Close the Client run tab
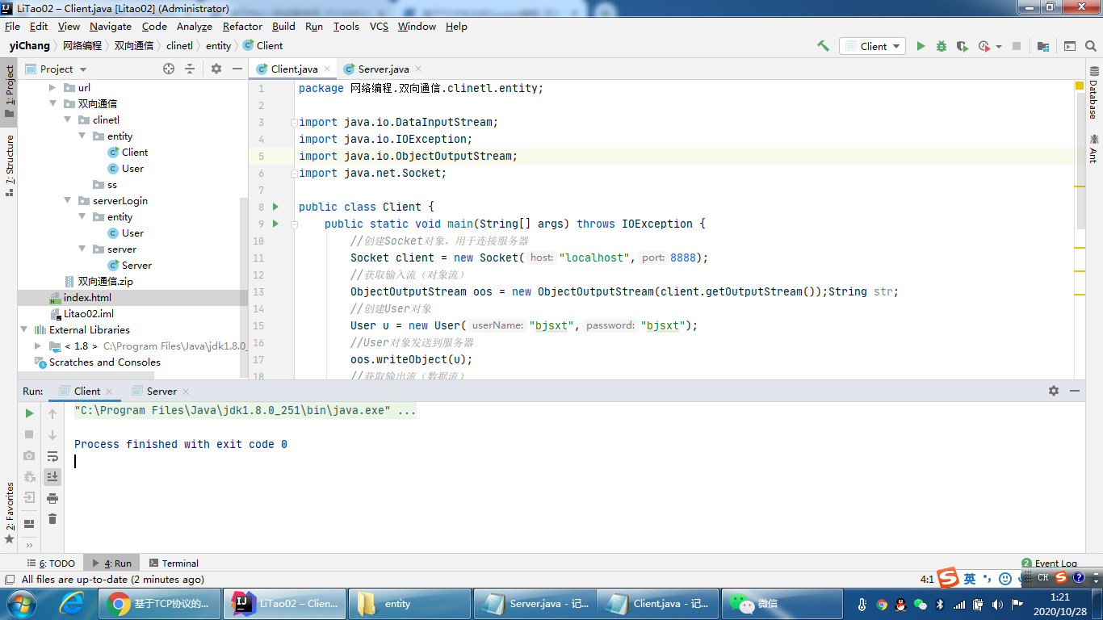 [x=110, y=392]
